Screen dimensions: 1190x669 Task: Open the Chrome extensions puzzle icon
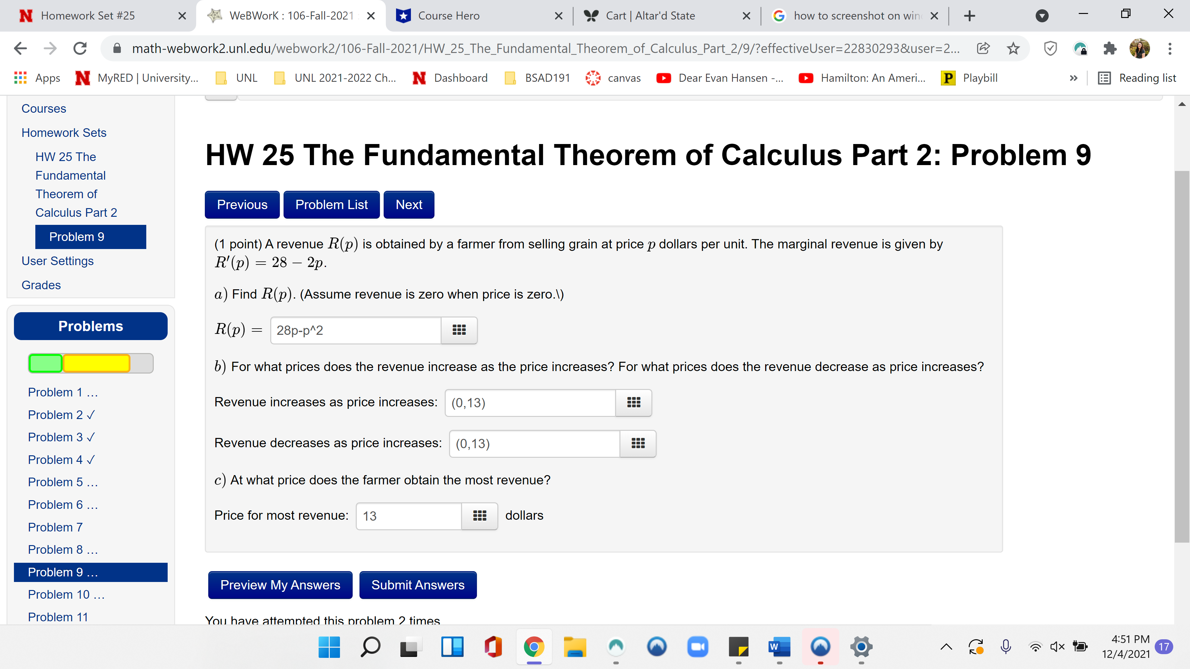pyautogui.click(x=1110, y=48)
